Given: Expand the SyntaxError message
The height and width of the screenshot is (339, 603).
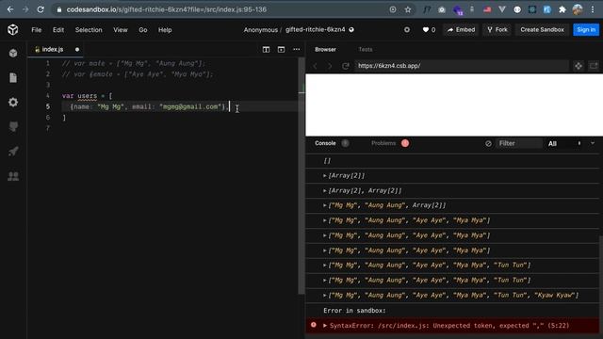Looking at the screenshot, I should [x=325, y=326].
